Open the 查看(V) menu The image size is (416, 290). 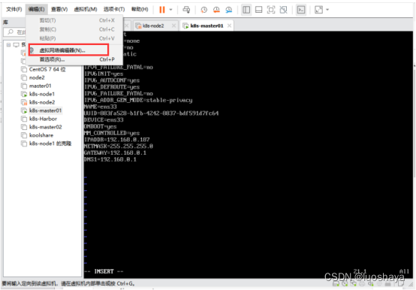tap(59, 9)
